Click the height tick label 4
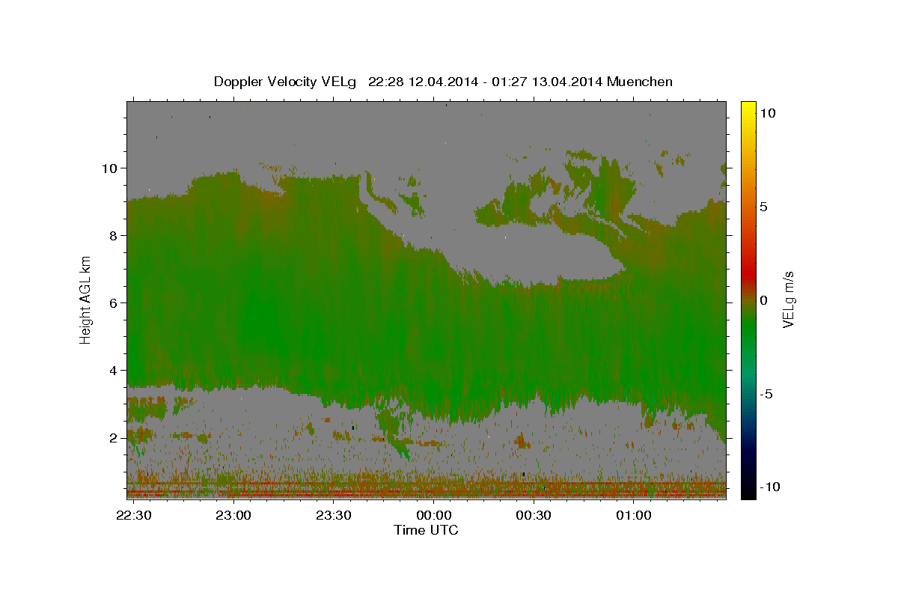 (x=112, y=370)
